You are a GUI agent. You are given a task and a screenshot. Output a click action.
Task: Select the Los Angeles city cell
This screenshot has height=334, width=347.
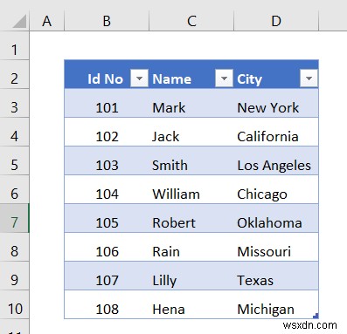(x=276, y=160)
